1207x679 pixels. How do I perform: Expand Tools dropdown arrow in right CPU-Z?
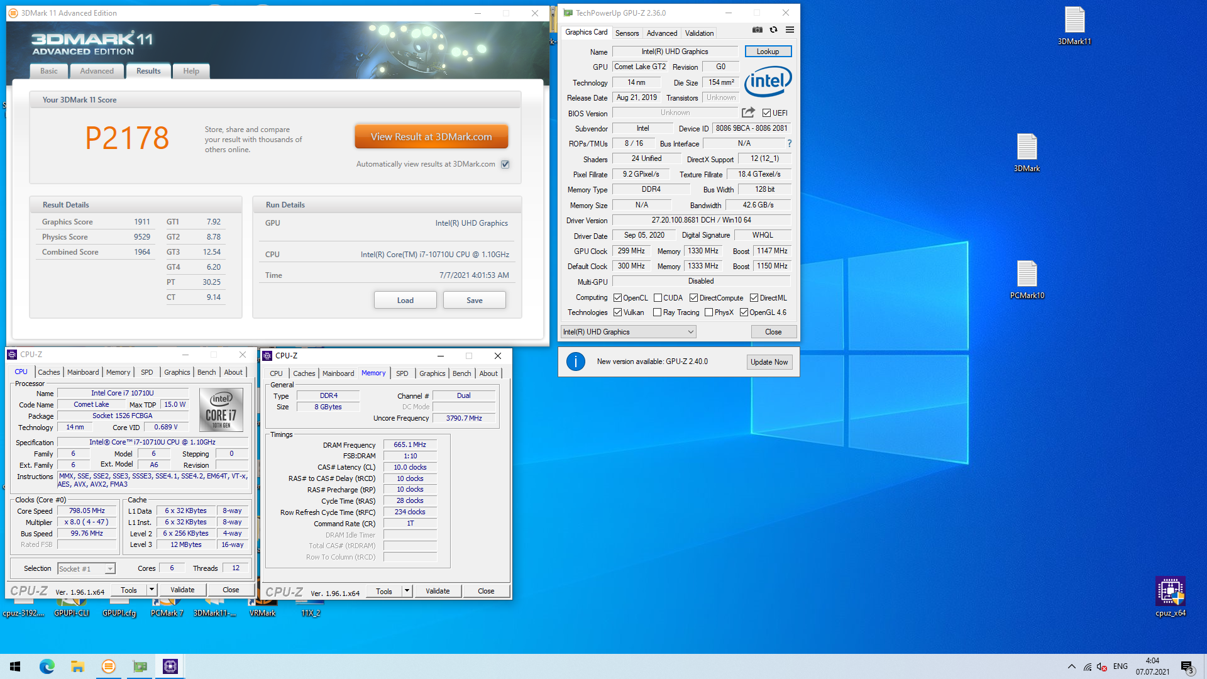click(x=407, y=591)
